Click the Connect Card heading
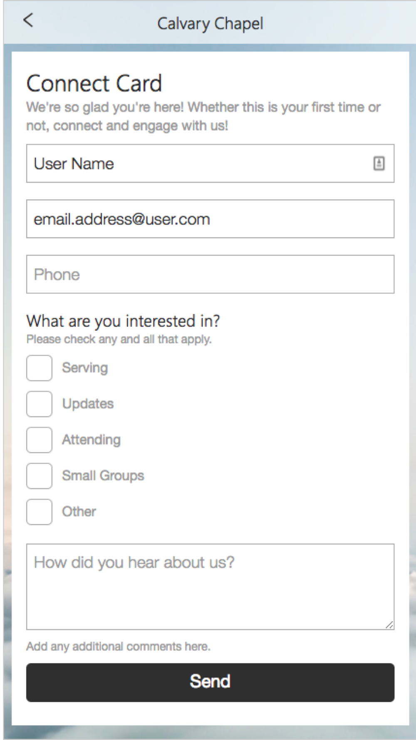This screenshot has width=416, height=740. (x=94, y=83)
